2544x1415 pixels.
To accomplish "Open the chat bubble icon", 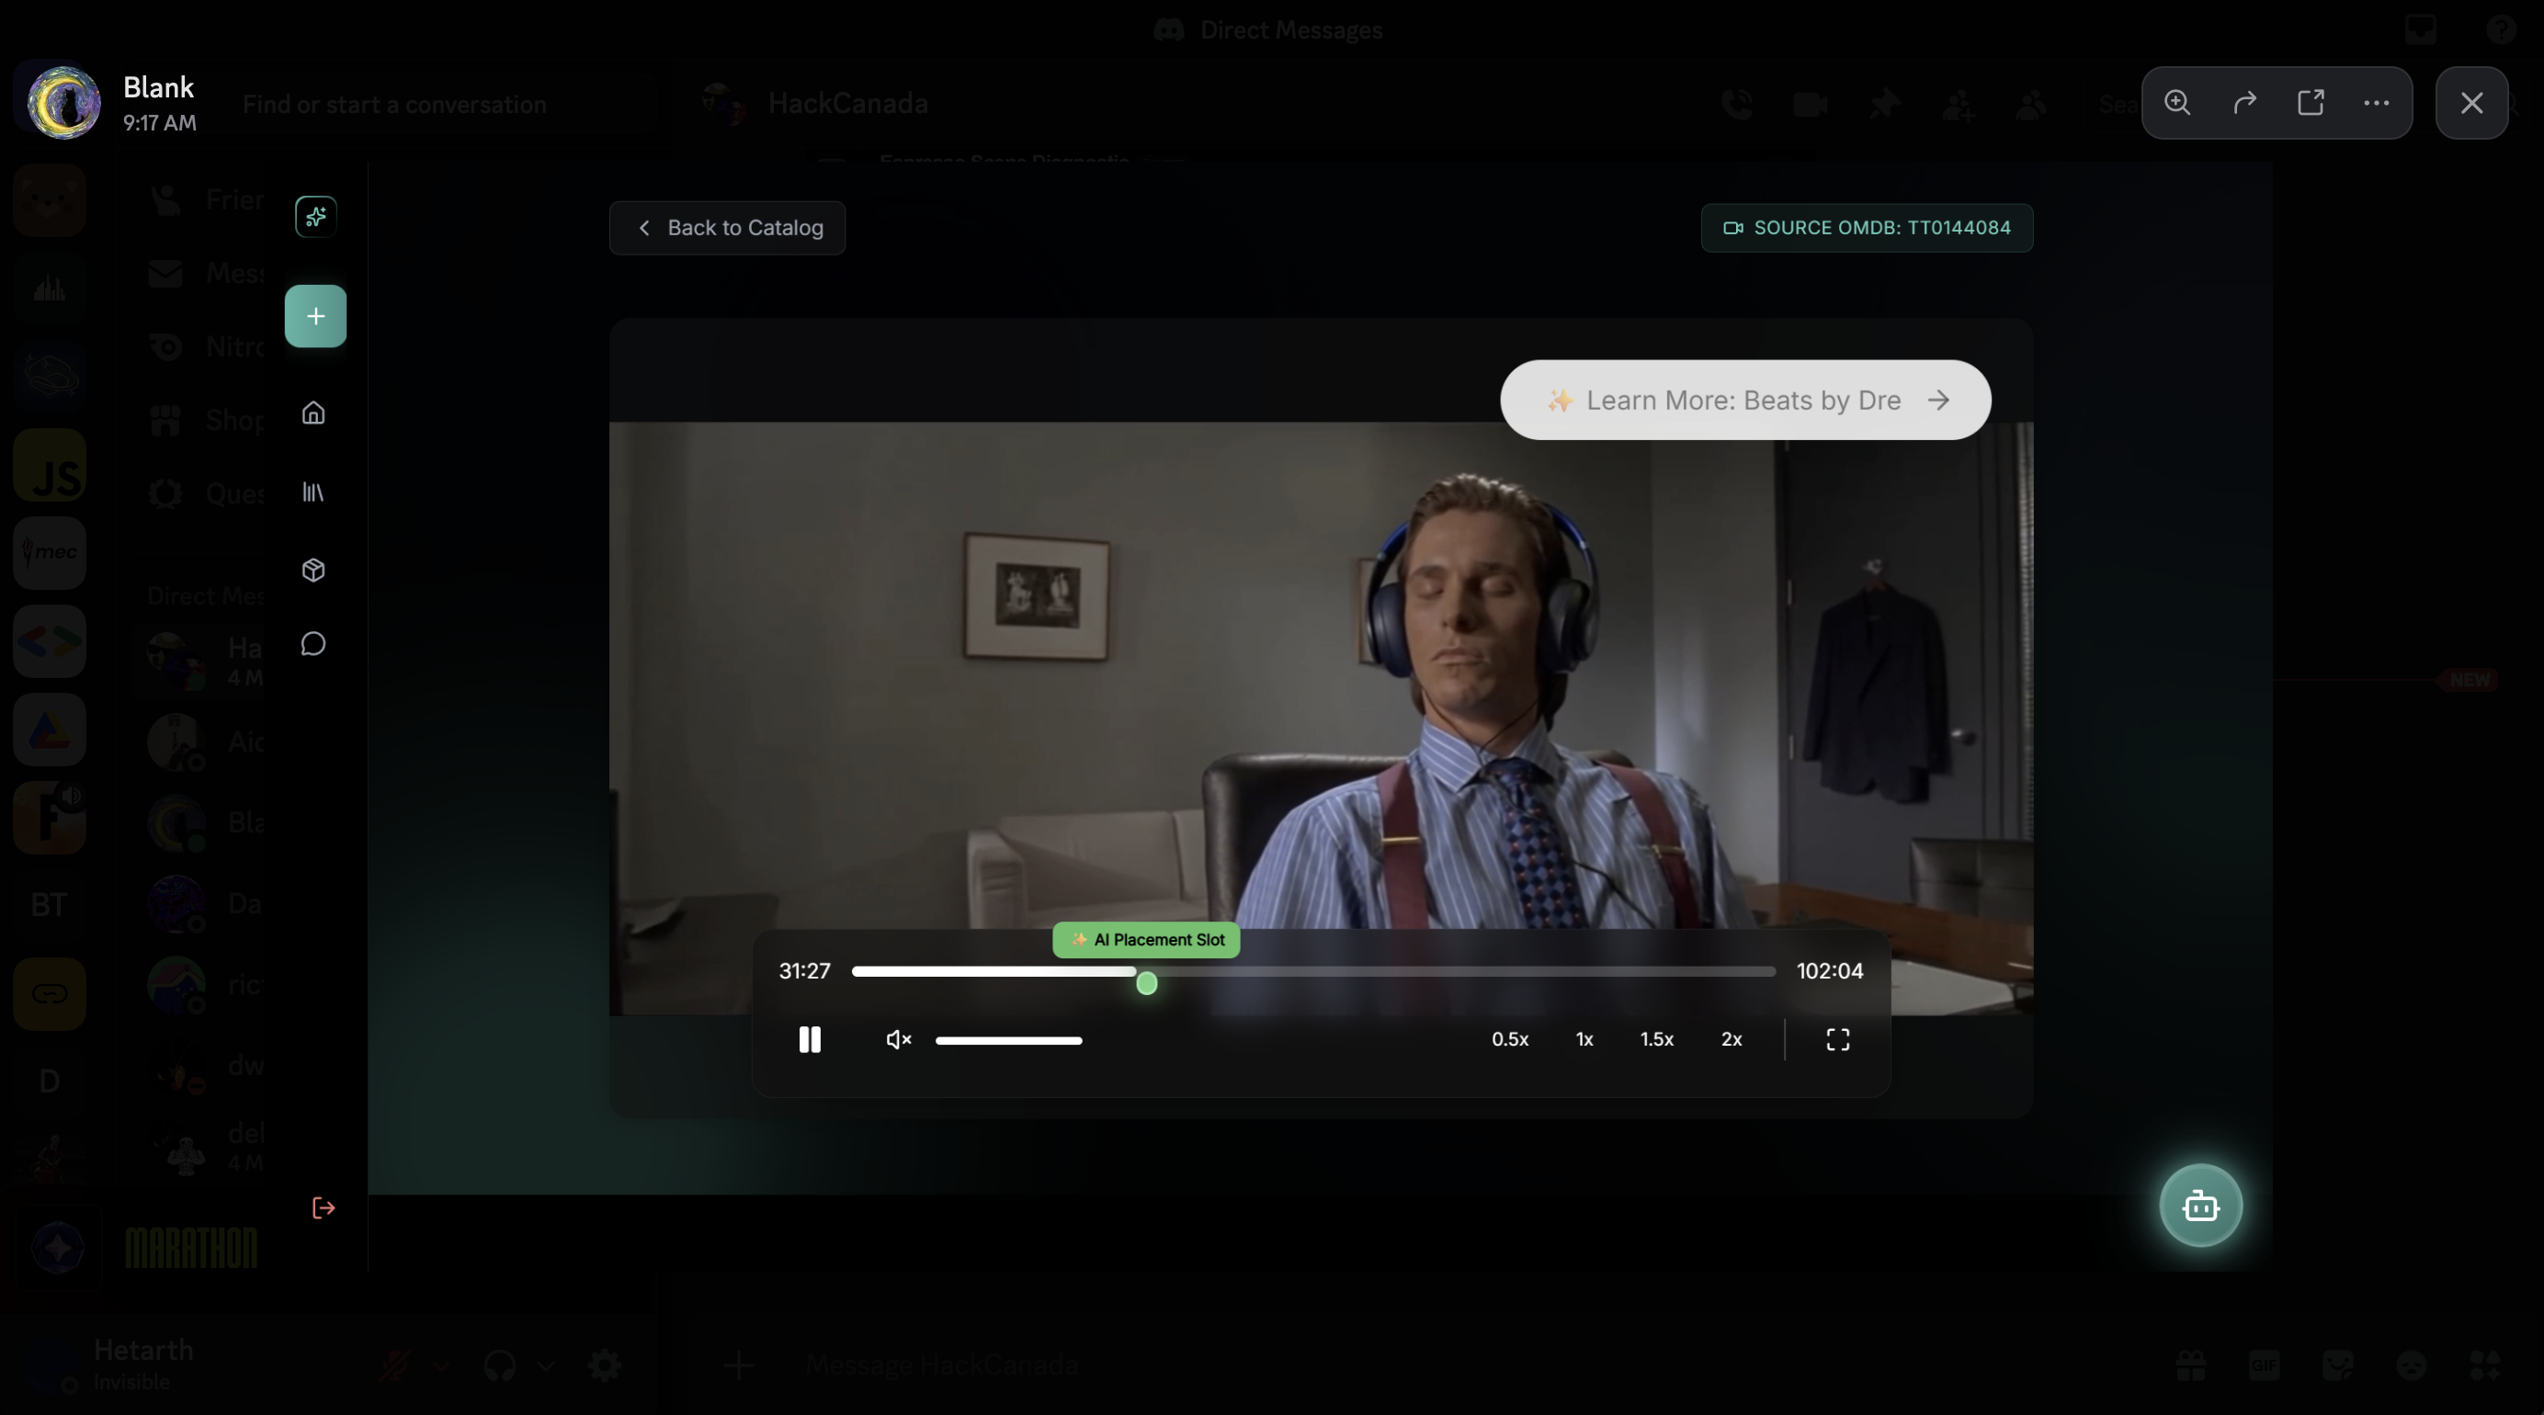I will tap(313, 644).
